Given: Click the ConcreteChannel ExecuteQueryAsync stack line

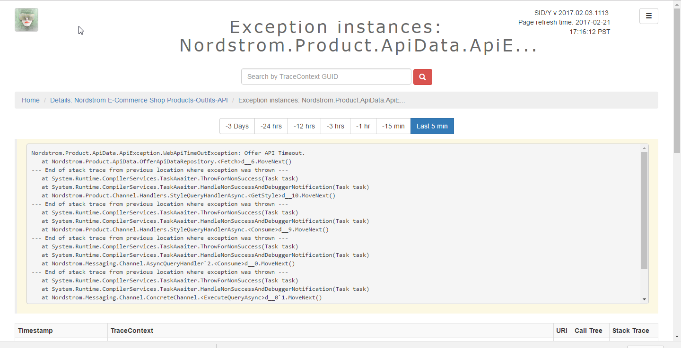Looking at the screenshot, I should pos(182,297).
